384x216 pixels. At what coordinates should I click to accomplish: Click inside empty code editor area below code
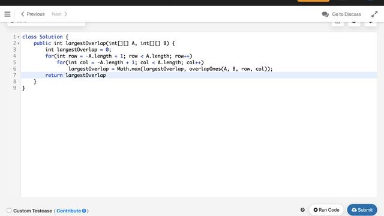tap(199, 145)
